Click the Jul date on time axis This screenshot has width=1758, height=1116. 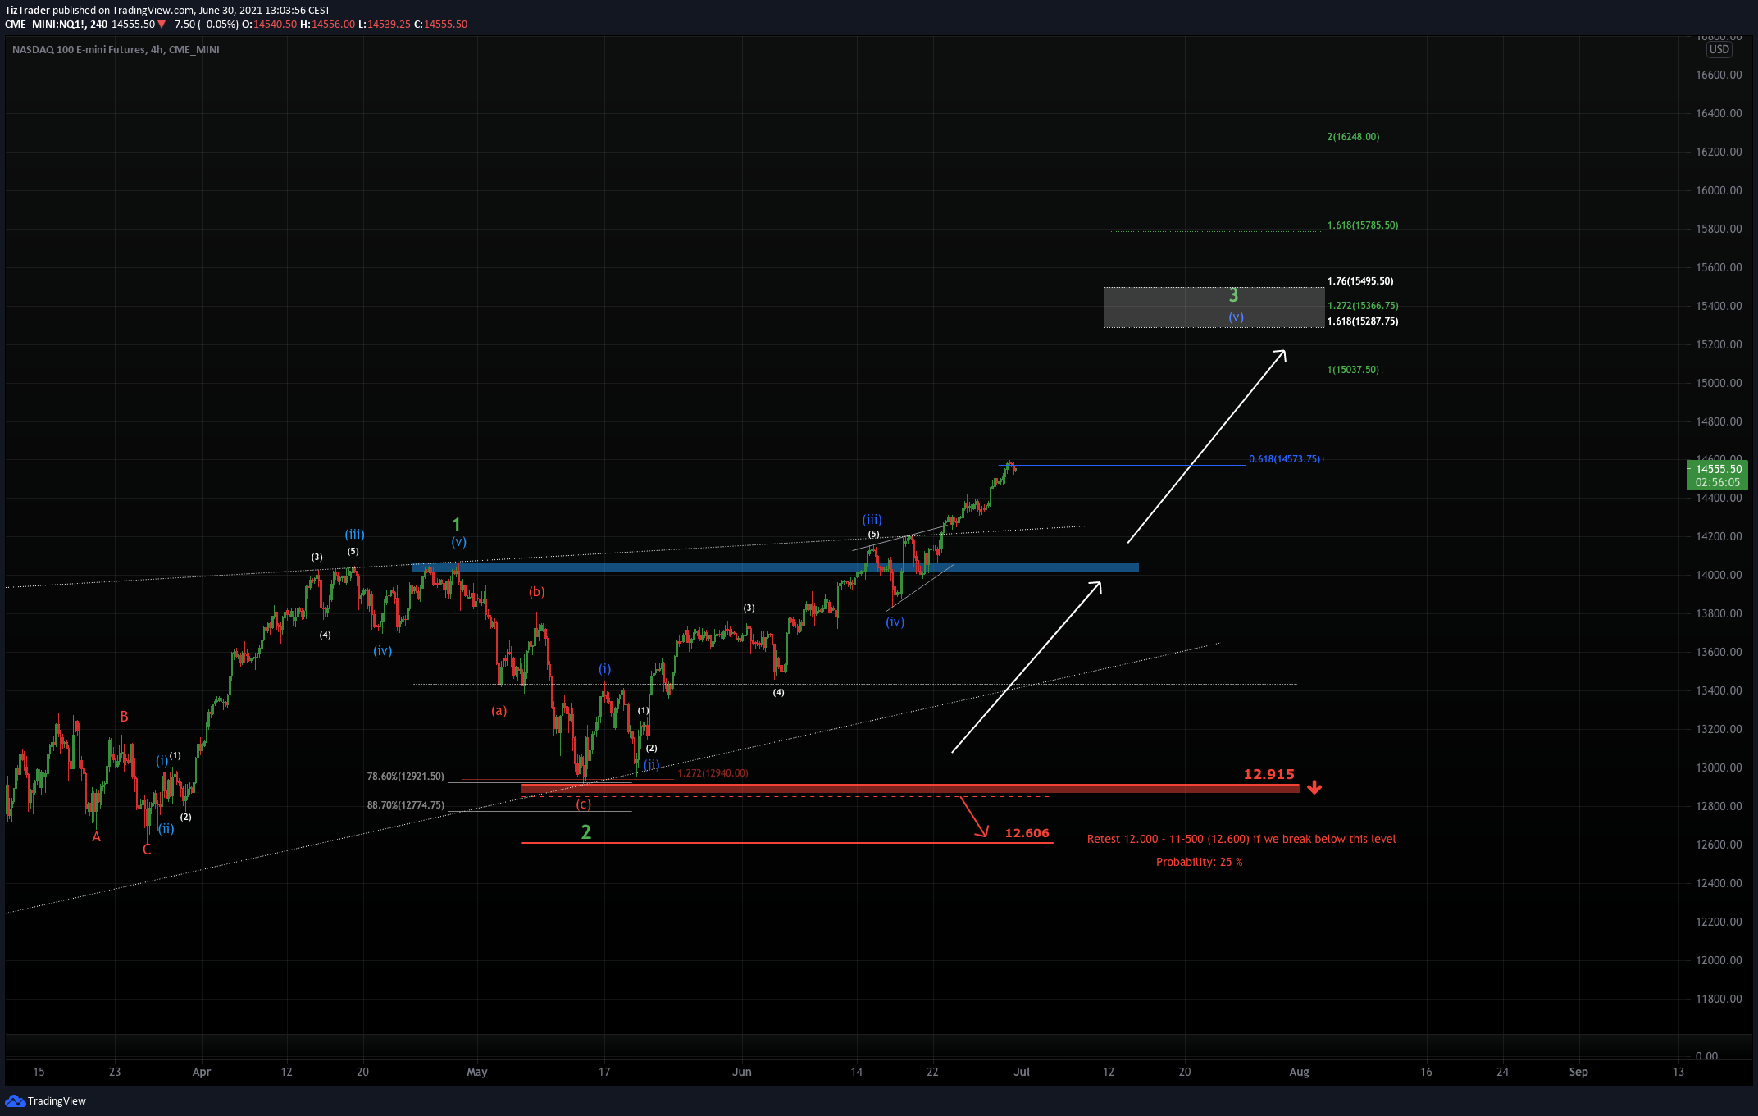pos(1022,1072)
